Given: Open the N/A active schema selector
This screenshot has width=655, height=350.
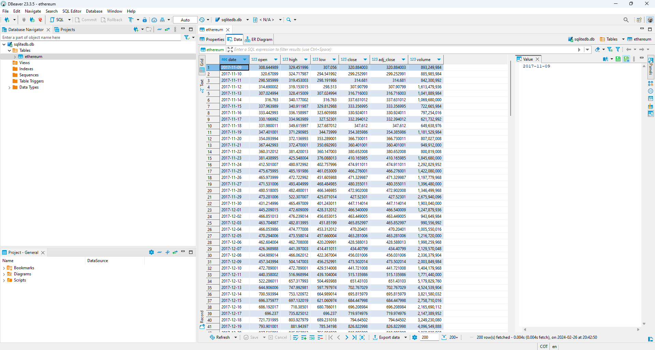Looking at the screenshot, I should 267,20.
